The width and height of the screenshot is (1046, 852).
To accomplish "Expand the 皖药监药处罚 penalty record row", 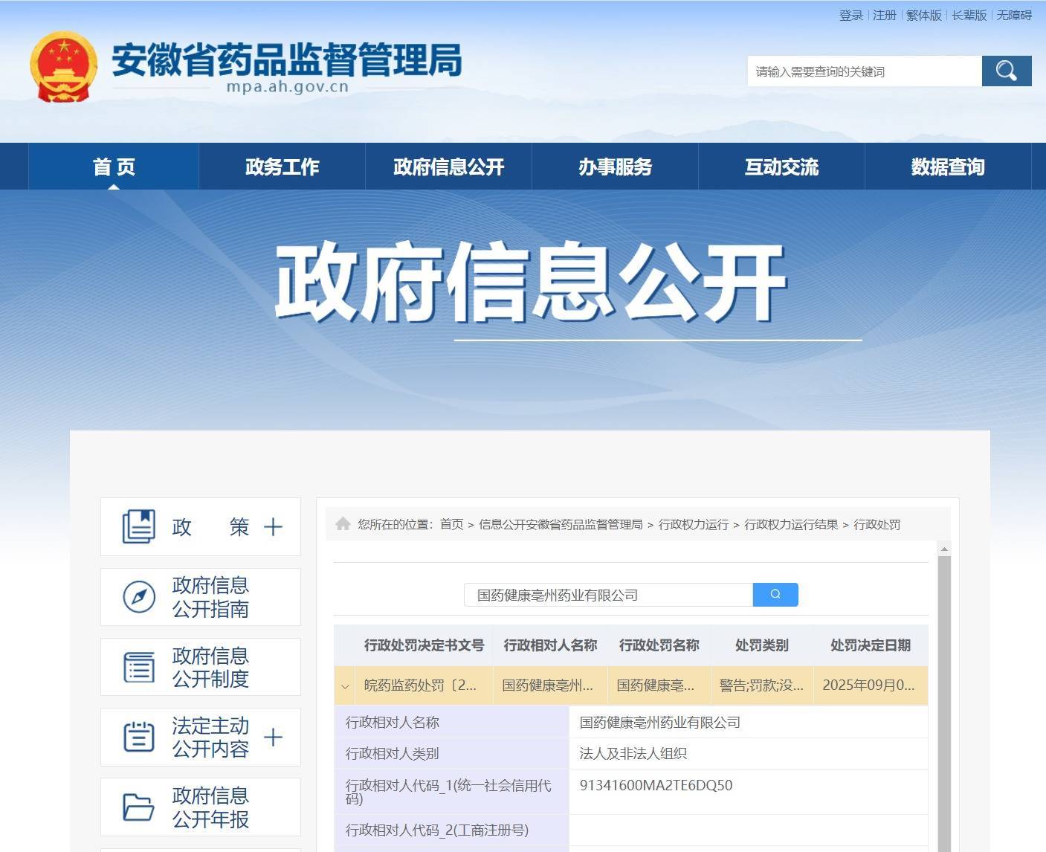I will tap(345, 686).
